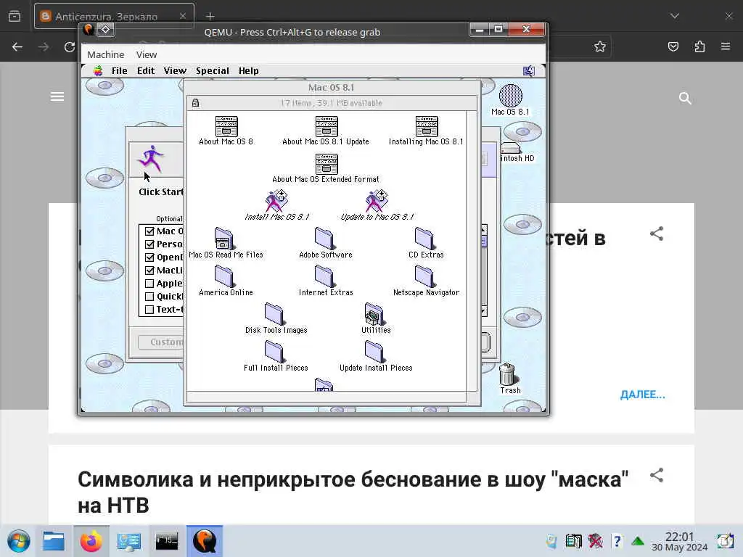Select the Update Install Pieces folder
Image resolution: width=743 pixels, height=557 pixels.
tap(374, 352)
